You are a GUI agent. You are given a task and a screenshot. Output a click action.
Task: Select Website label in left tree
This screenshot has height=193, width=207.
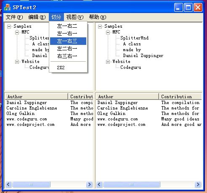[x=30, y=62]
